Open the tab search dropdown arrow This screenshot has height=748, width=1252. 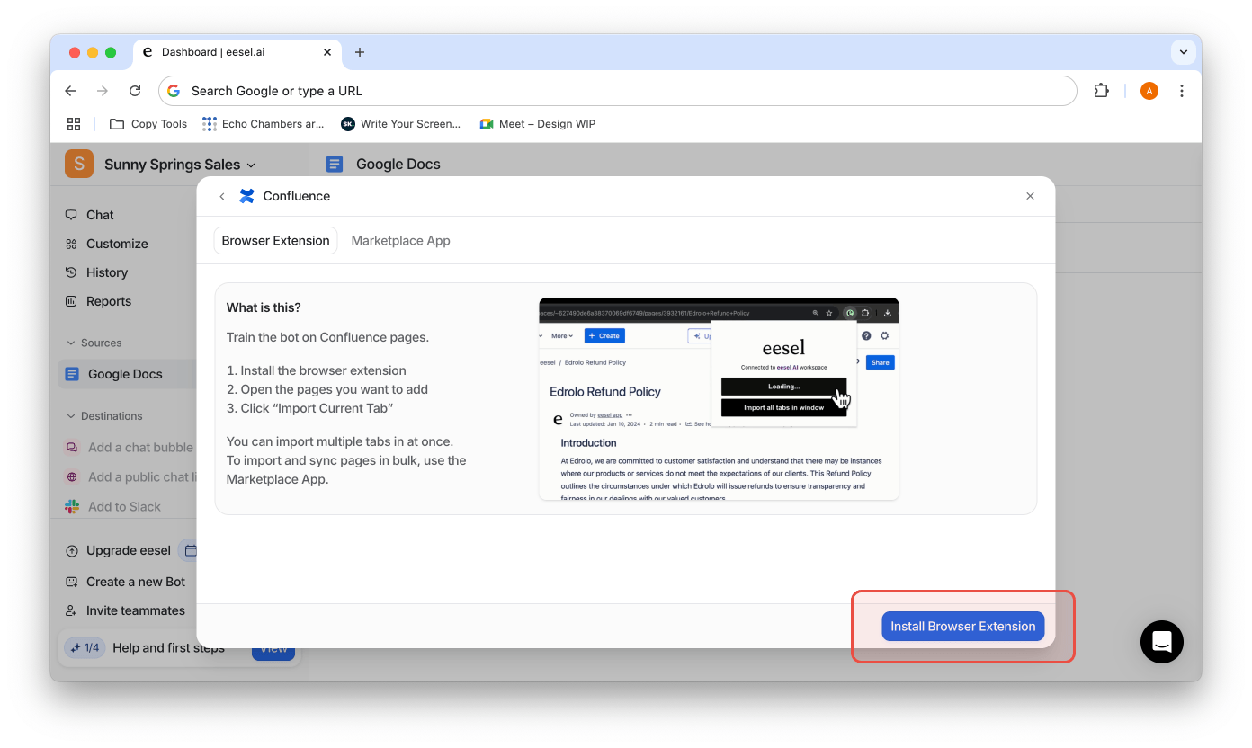click(1184, 52)
